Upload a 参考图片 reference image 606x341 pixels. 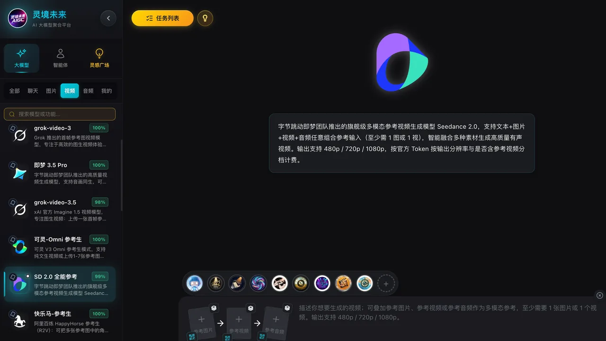(x=202, y=323)
